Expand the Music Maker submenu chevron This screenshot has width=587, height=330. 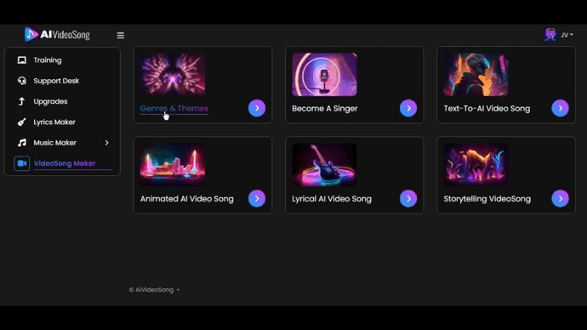[106, 143]
